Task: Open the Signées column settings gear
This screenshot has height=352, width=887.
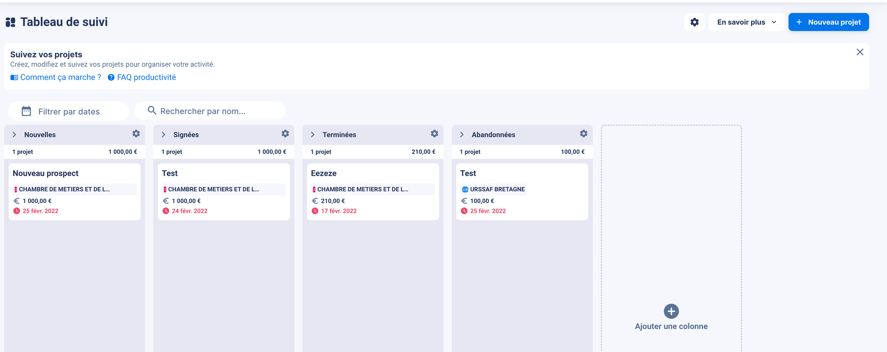Action: pyautogui.click(x=285, y=134)
